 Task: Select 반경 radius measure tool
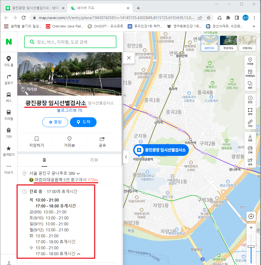click(x=250, y=100)
